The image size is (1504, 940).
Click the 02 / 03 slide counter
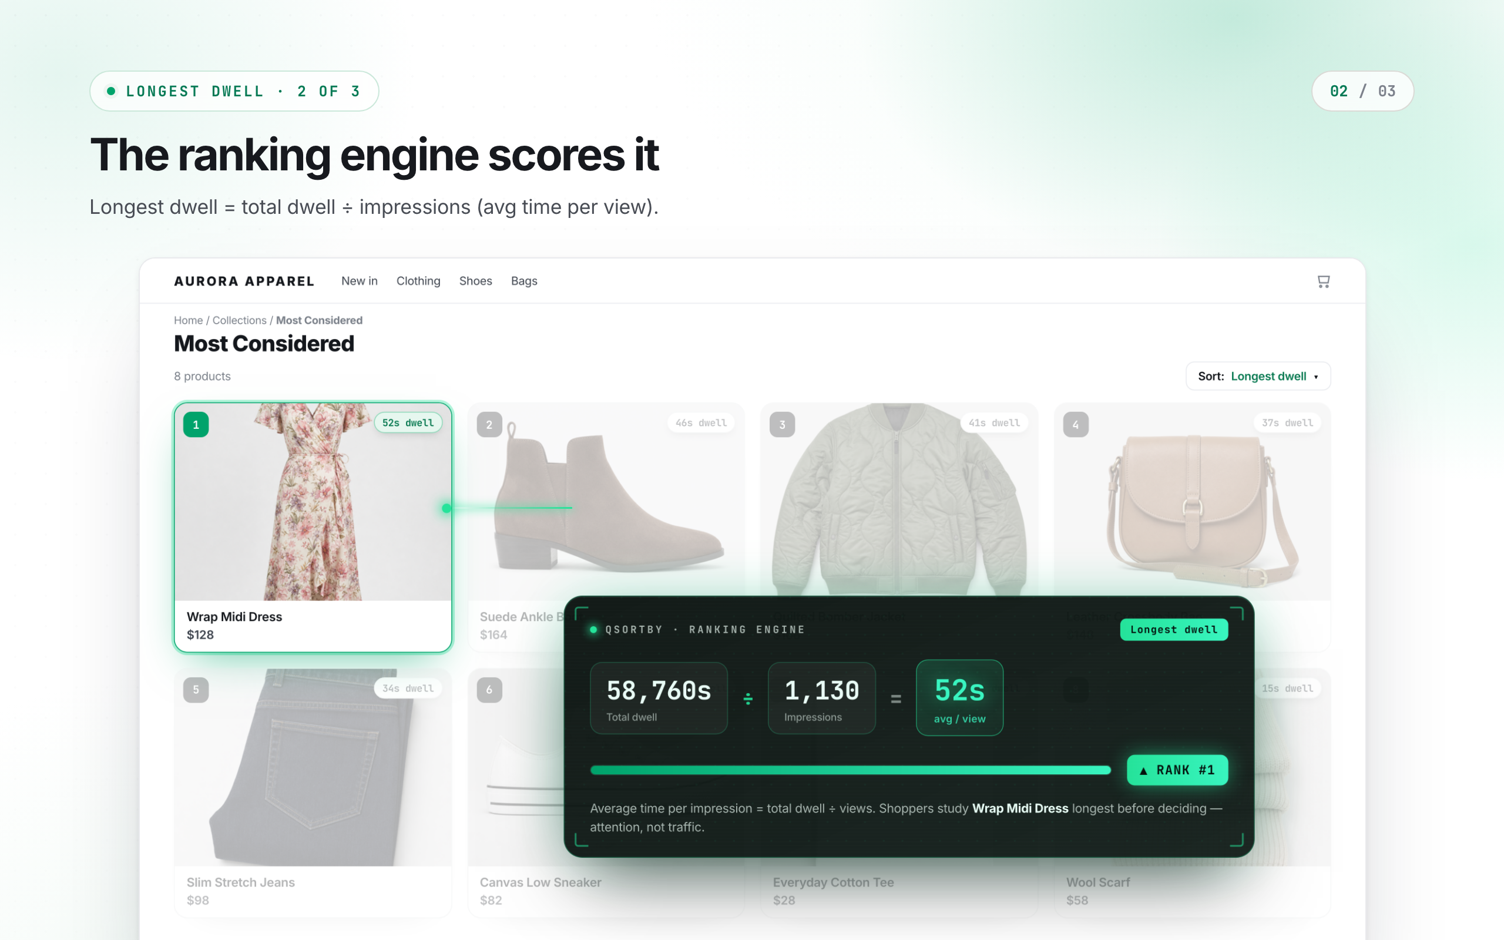pos(1362,92)
